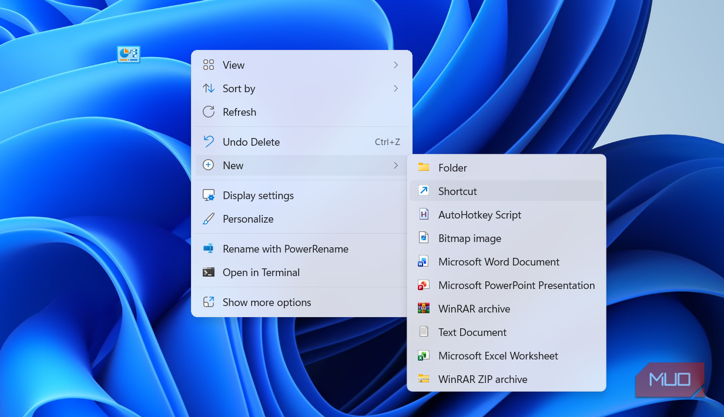Click the Show more options icon
Image resolution: width=724 pixels, height=417 pixels.
click(x=209, y=302)
